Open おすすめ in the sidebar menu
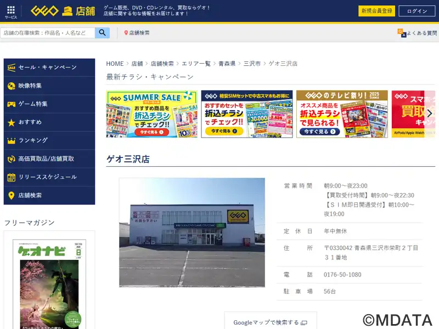 tap(49, 122)
